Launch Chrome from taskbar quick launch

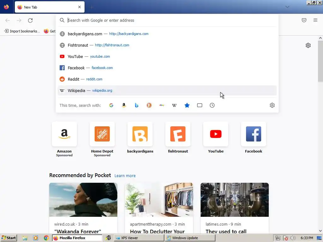pyautogui.click(x=46, y=238)
